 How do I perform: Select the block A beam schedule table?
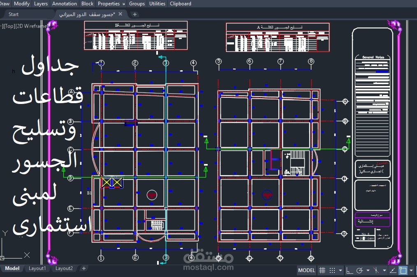[x=278, y=37]
